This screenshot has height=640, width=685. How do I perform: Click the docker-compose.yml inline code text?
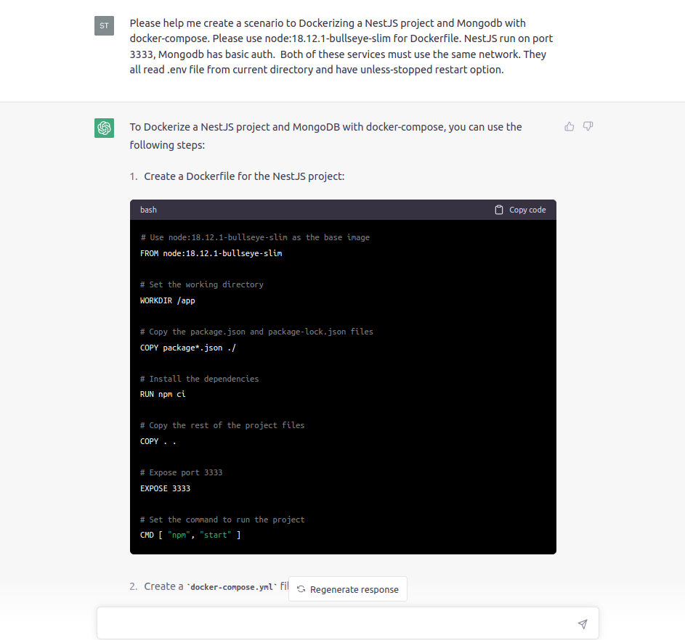point(232,587)
